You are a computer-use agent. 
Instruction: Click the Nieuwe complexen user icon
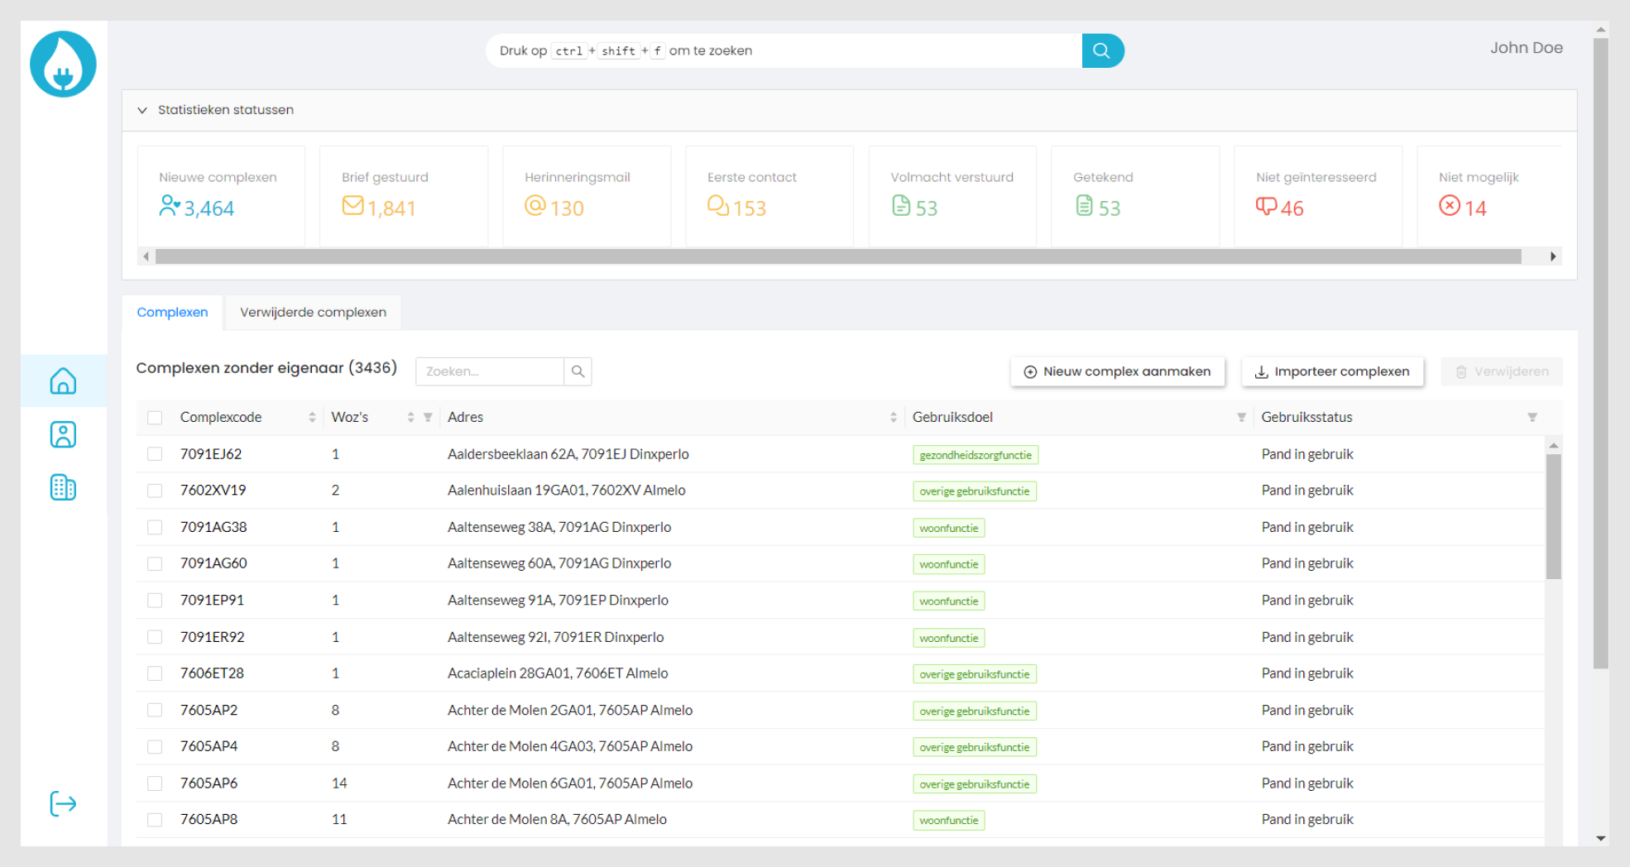point(170,205)
